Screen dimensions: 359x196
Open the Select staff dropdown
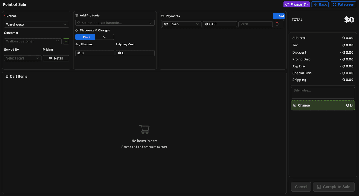[x=23, y=58]
